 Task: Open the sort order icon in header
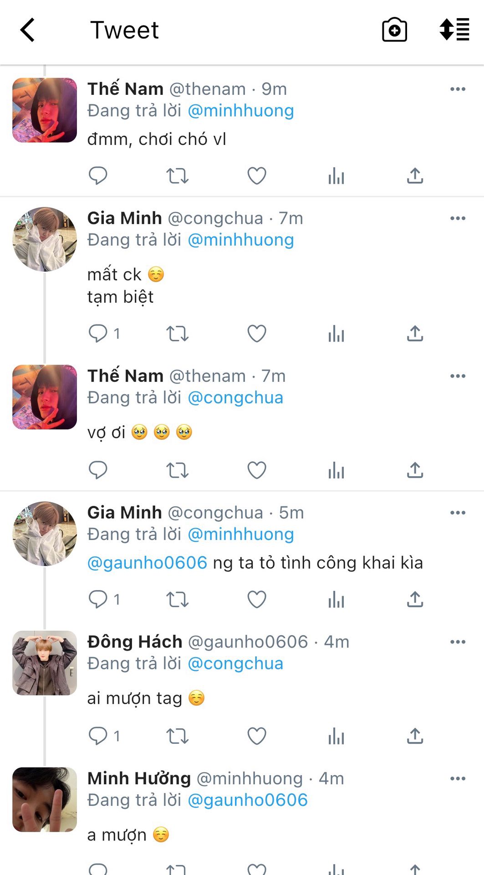pyautogui.click(x=454, y=30)
